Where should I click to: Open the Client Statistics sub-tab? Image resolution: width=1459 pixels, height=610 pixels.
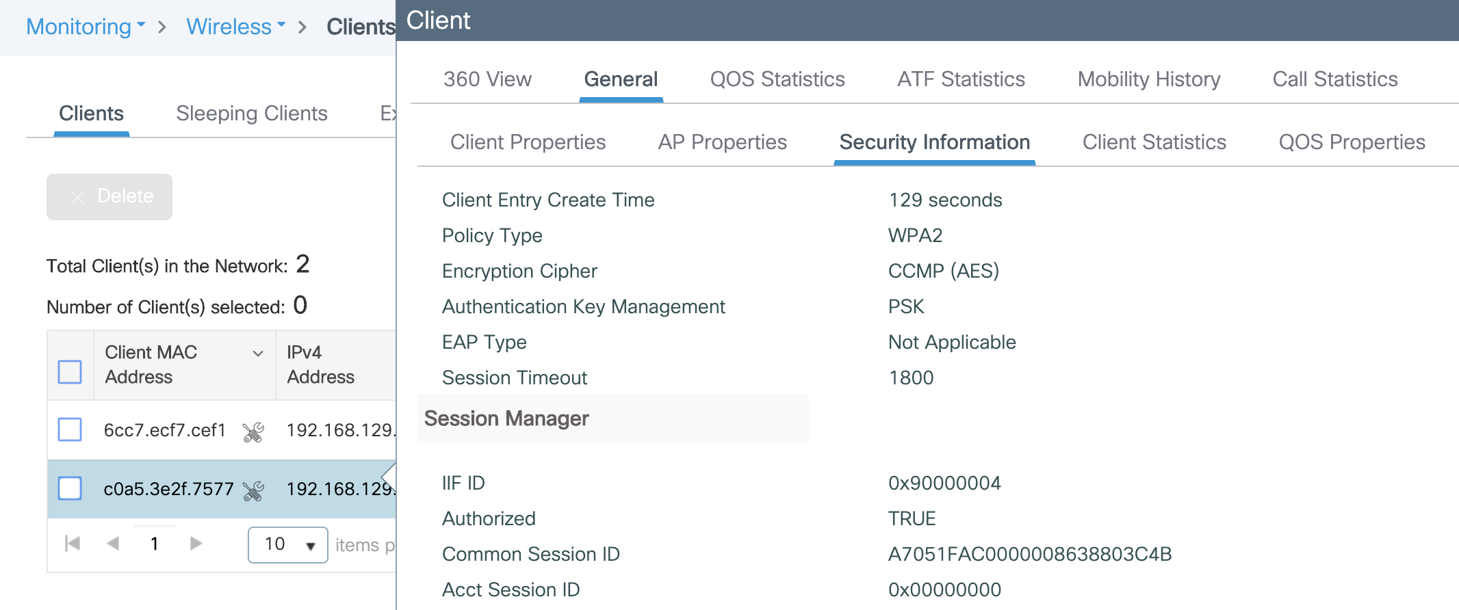[x=1154, y=142]
